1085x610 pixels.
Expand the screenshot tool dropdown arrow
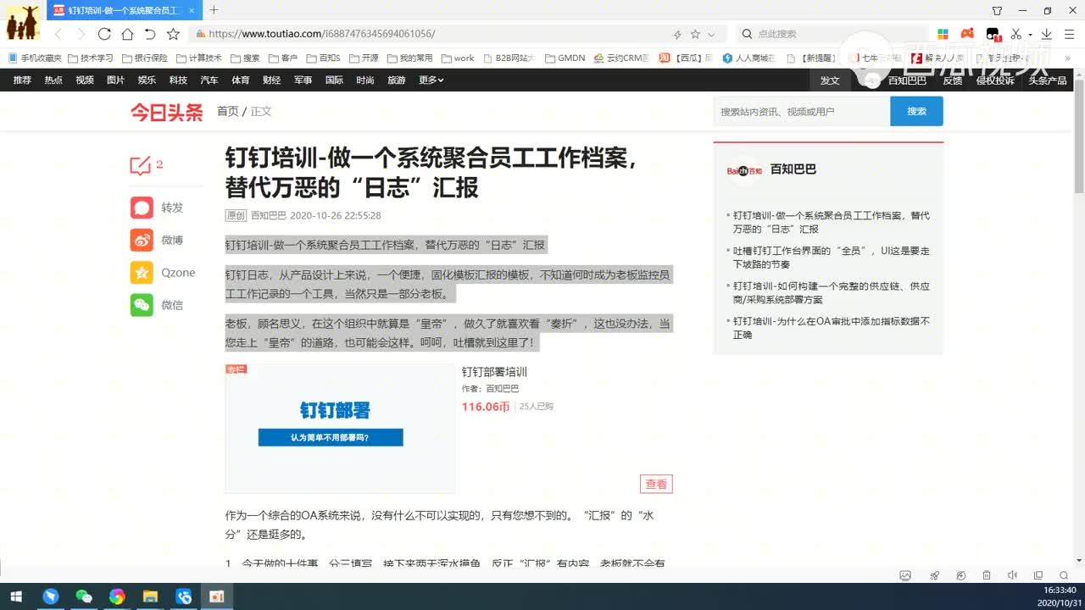click(x=1030, y=35)
